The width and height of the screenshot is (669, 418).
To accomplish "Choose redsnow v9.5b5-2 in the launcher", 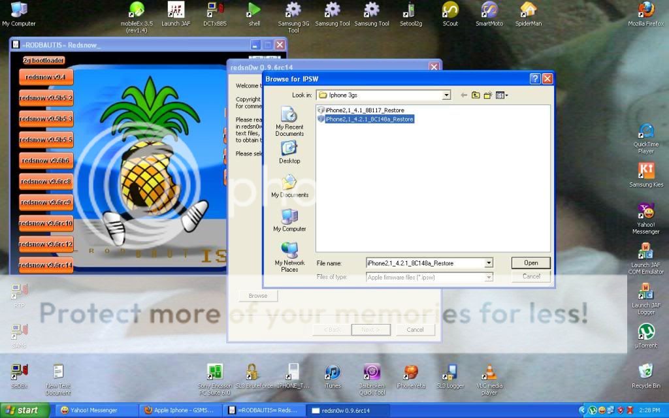I will tap(46, 98).
